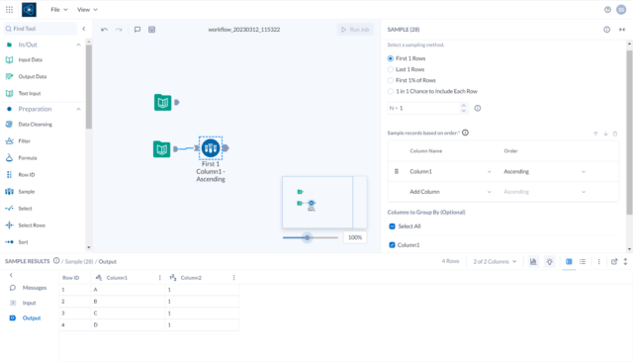Move the sort column down
Screen dimensions: 633x362
point(605,134)
